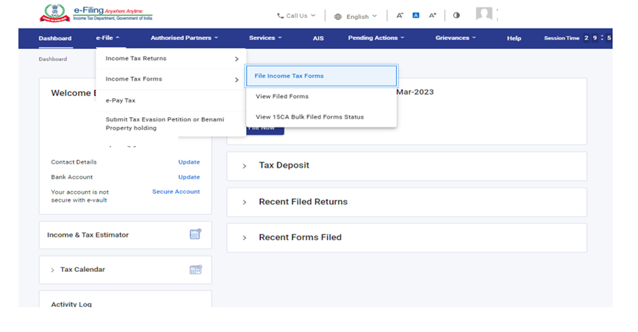Open the Call Us dropdown
This screenshot has width=638, height=332.
[x=297, y=16]
